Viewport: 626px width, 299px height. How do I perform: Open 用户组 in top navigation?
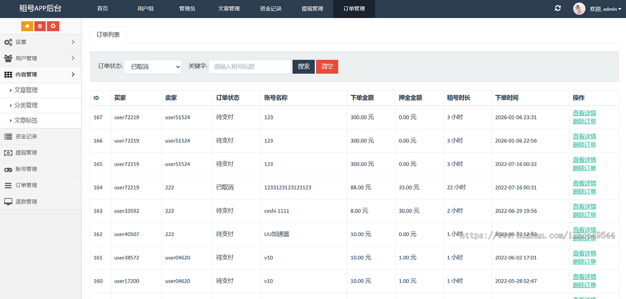[x=145, y=9]
